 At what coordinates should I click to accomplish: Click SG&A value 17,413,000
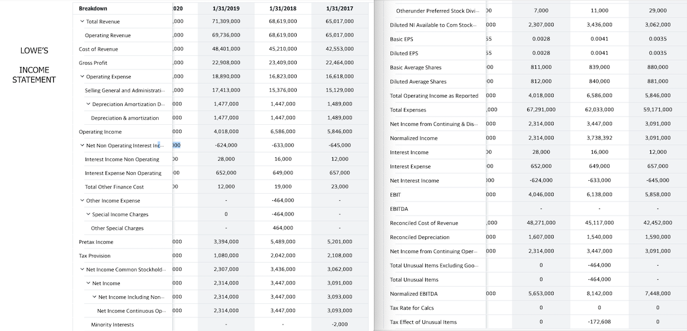[226, 91]
